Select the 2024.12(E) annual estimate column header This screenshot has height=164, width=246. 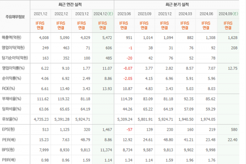103,14
